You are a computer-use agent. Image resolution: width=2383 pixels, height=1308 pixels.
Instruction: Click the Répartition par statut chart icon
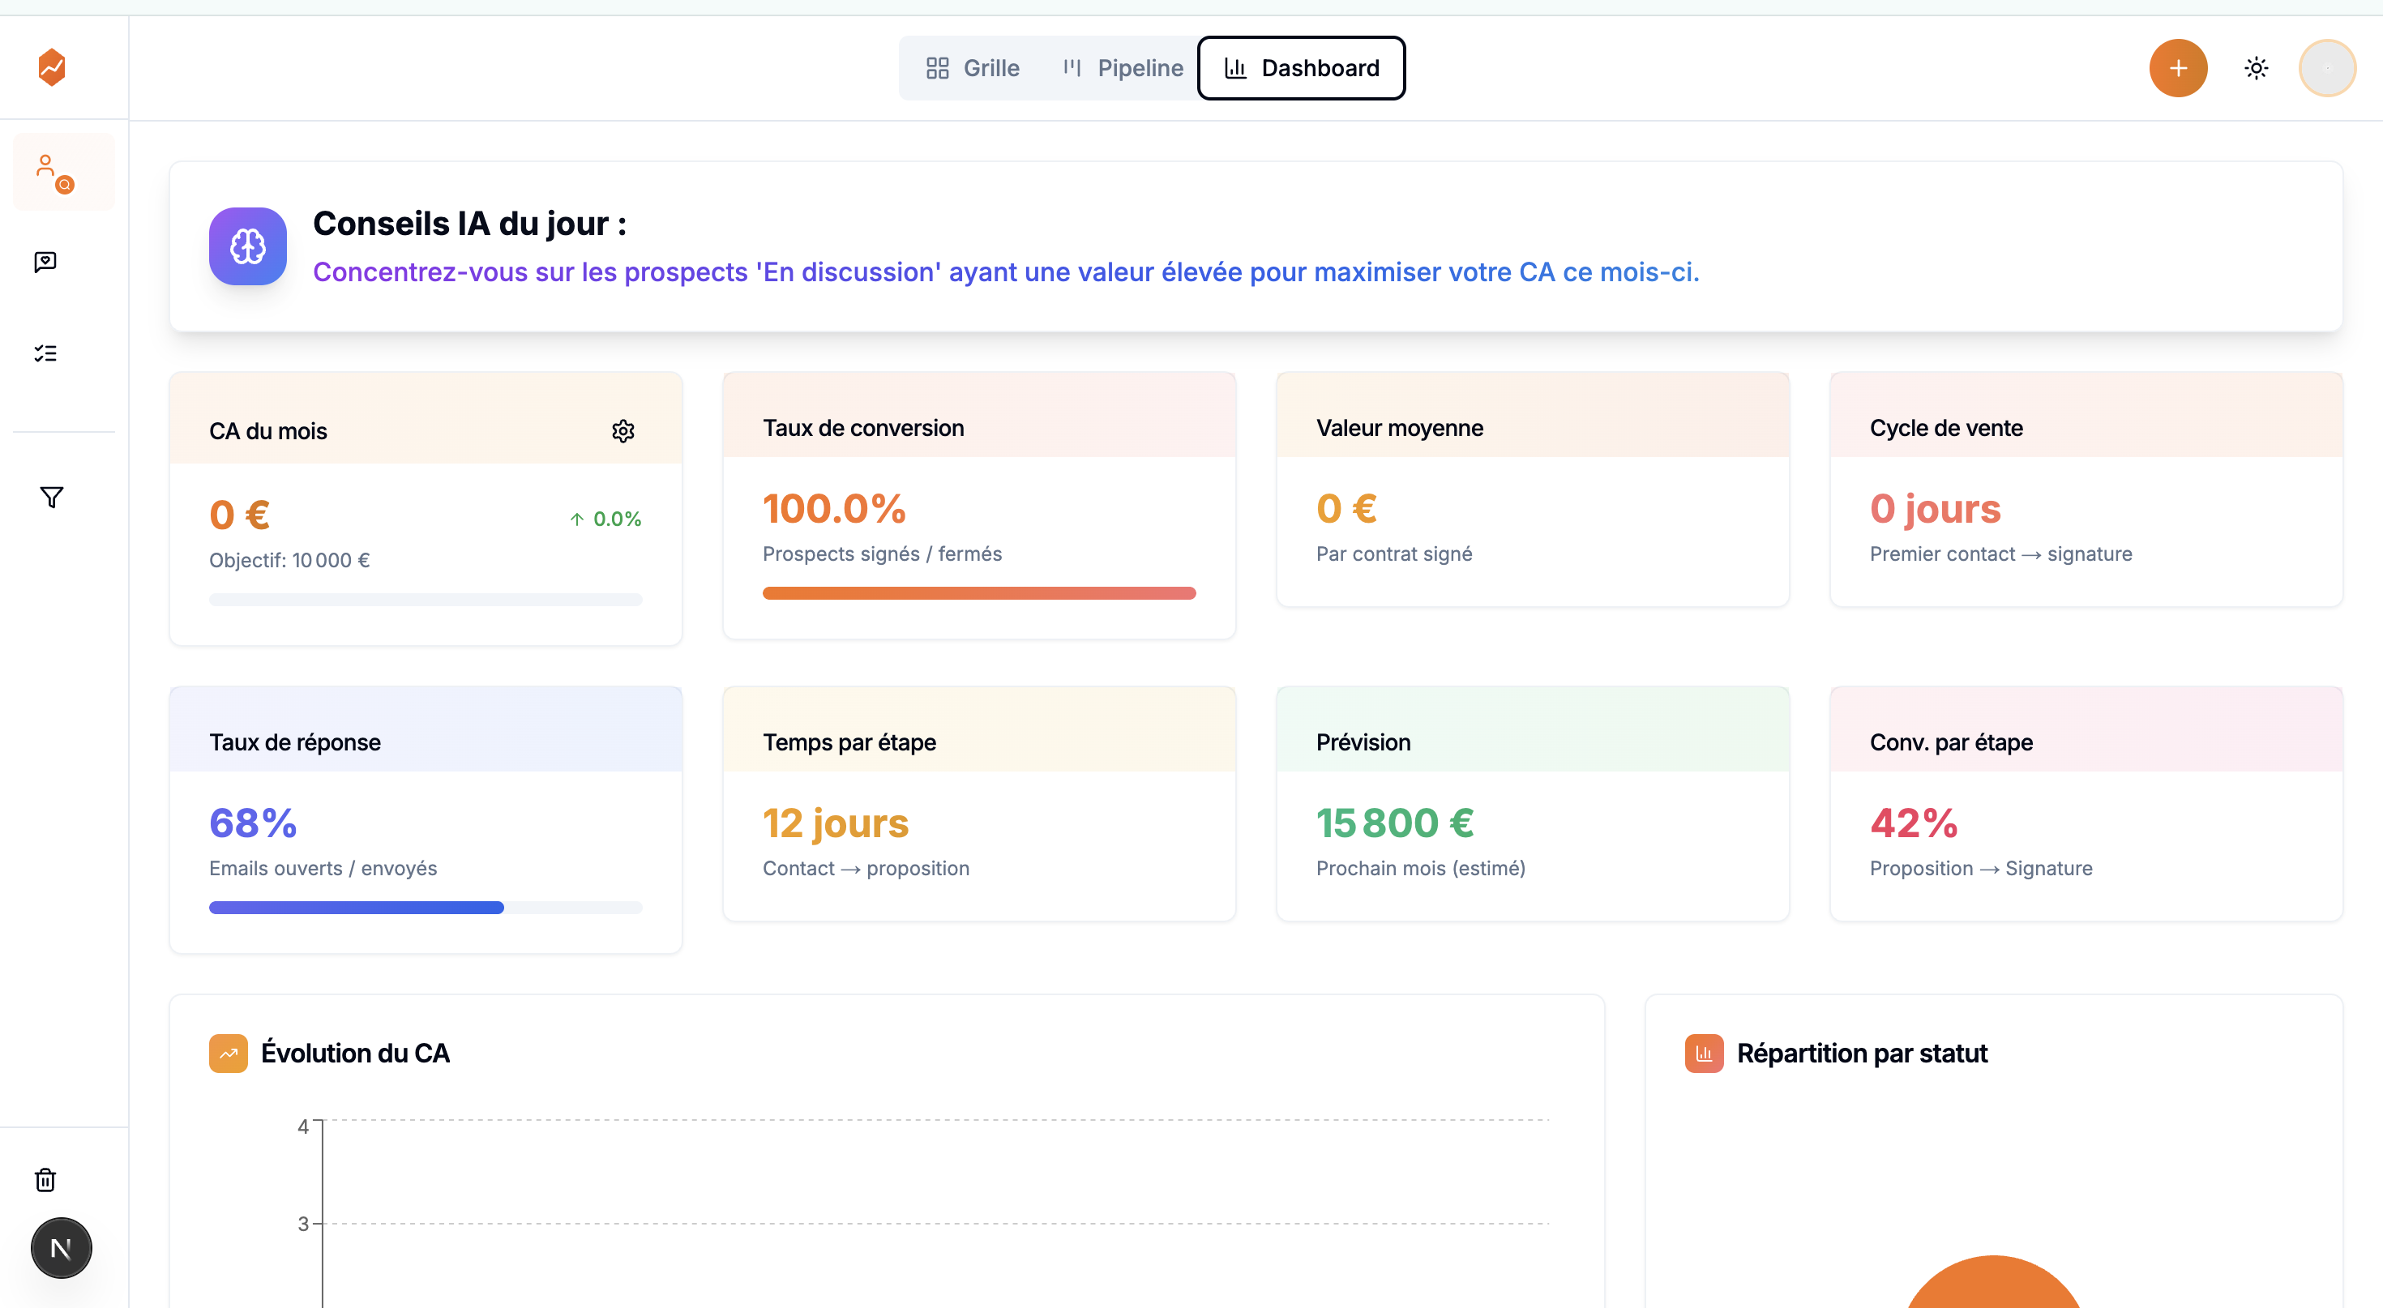1704,1053
